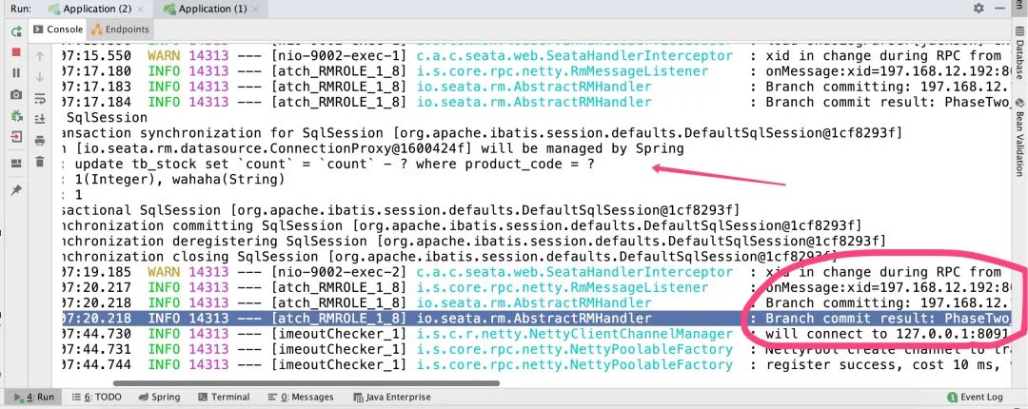Open the 0: Messages tool window
Image resolution: width=1028 pixels, height=409 pixels.
pyautogui.click(x=300, y=398)
